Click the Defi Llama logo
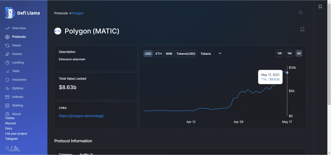Viewport: 331px width, 155px height. [x=10, y=13]
